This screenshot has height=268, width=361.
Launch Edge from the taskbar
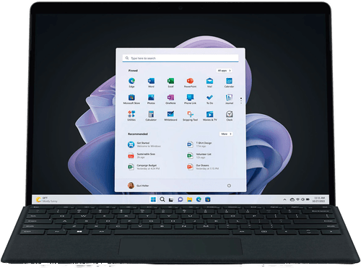[199, 199]
